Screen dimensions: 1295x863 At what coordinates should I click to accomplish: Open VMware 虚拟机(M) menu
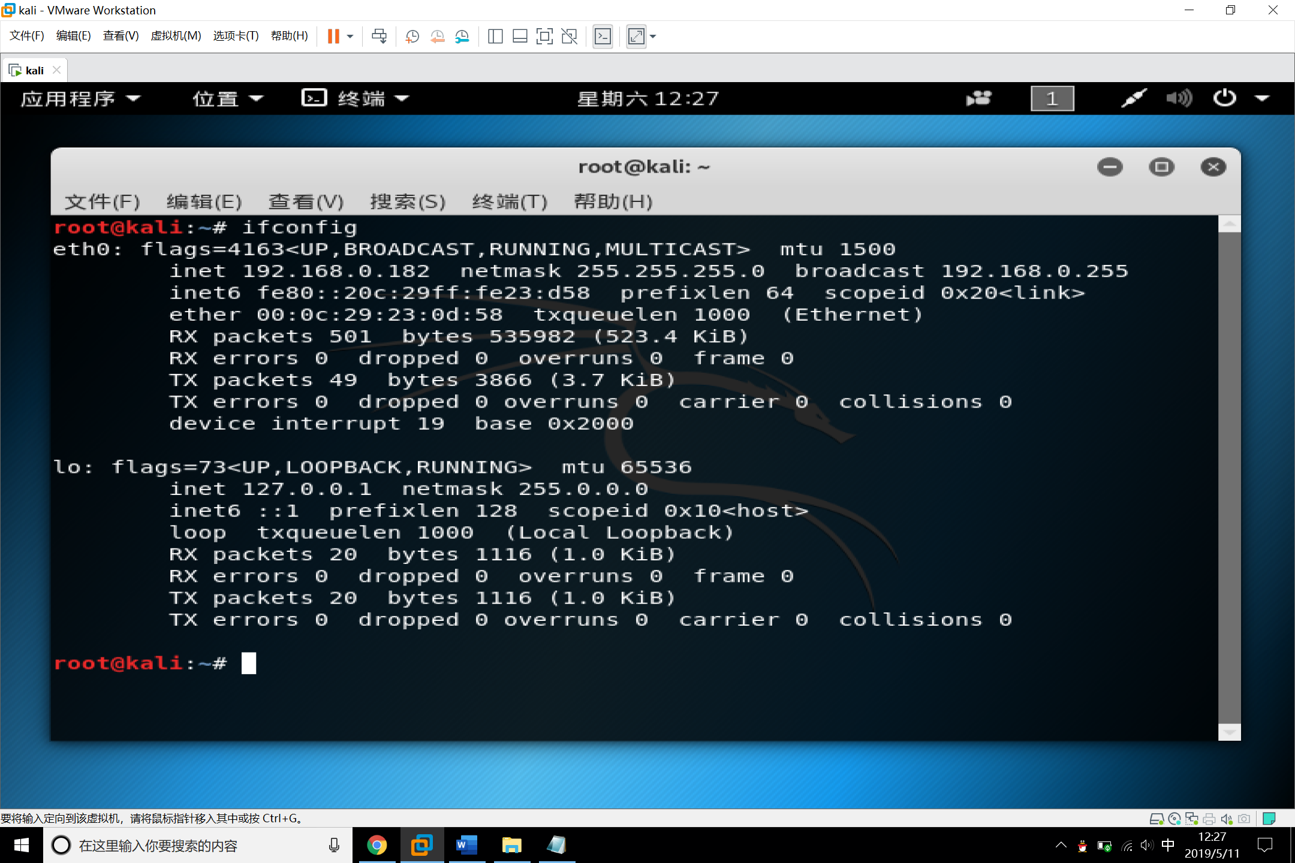point(176,36)
